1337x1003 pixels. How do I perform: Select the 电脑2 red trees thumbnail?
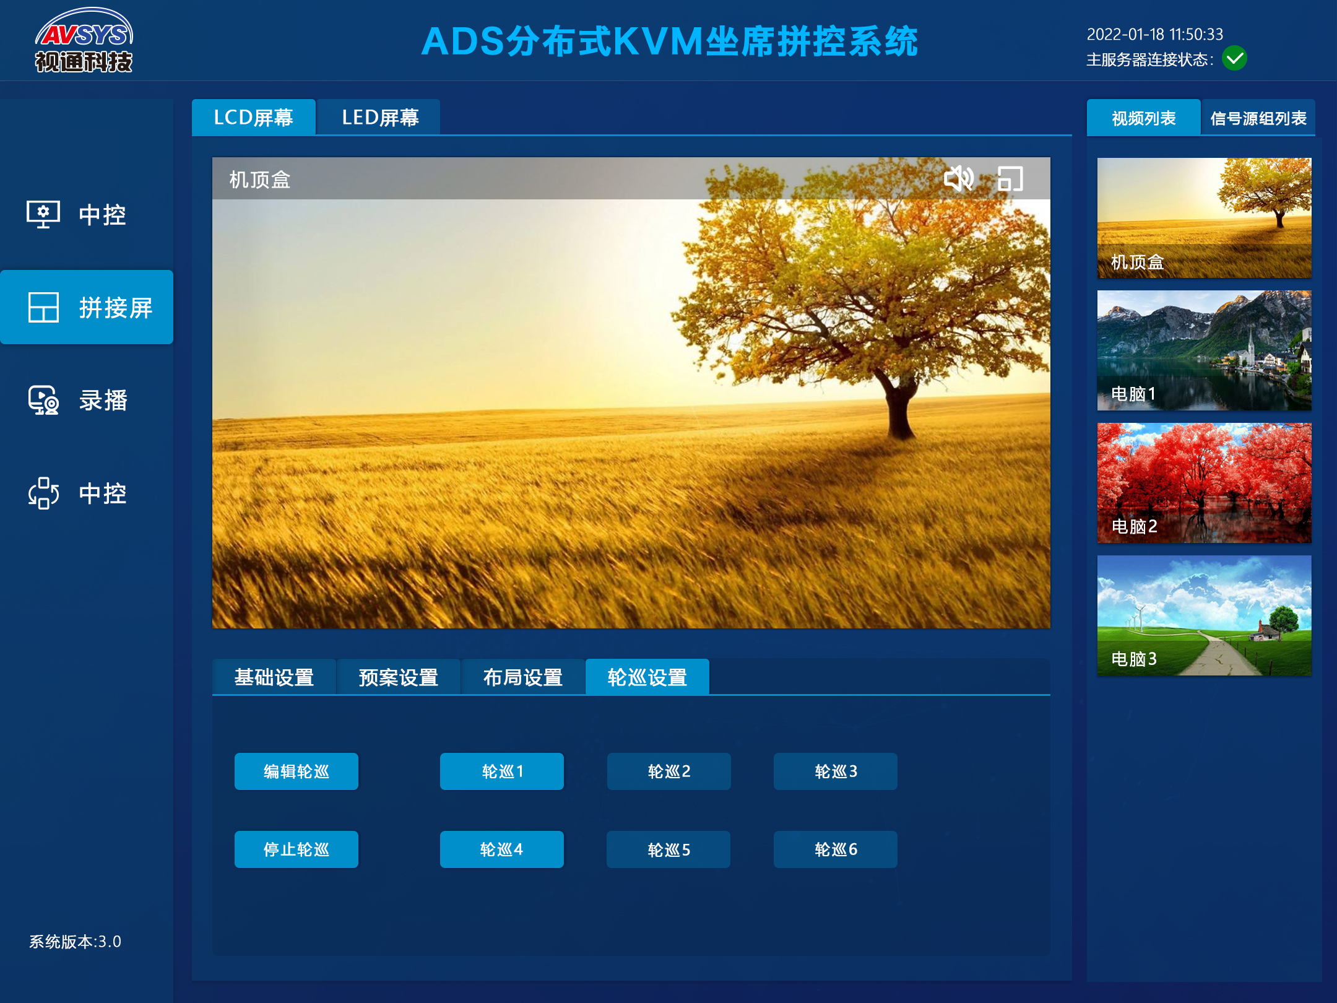[1204, 483]
